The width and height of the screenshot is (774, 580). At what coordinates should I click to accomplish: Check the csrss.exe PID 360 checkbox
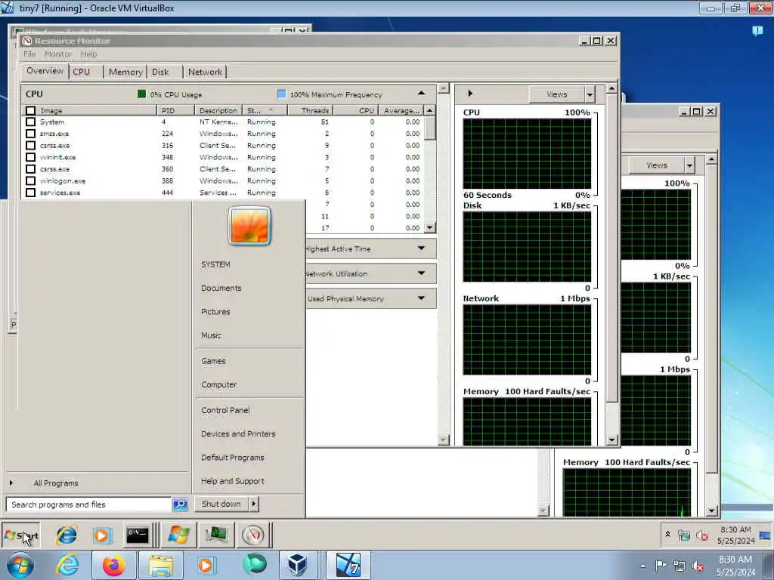(30, 169)
